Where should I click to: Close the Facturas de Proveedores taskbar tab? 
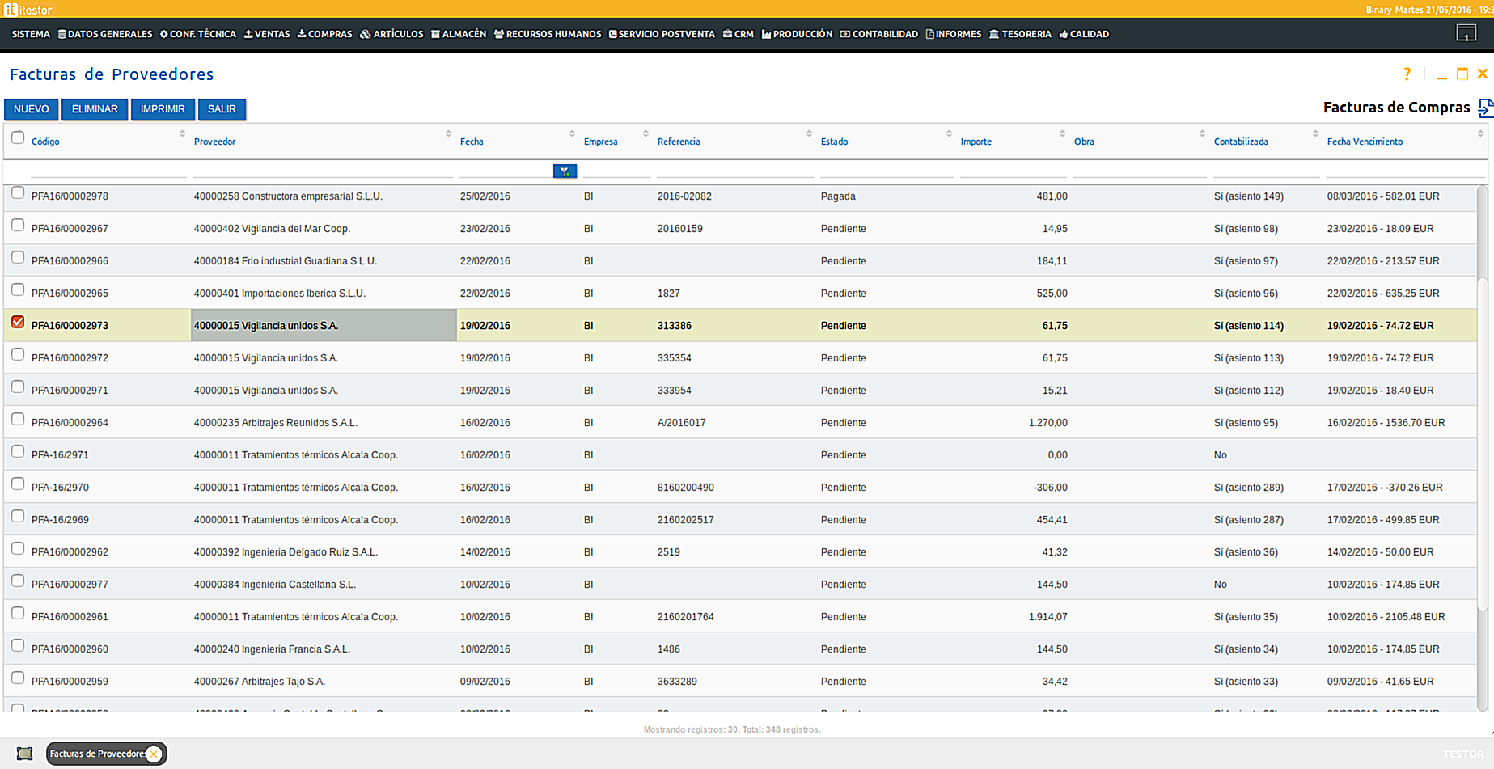coord(154,754)
